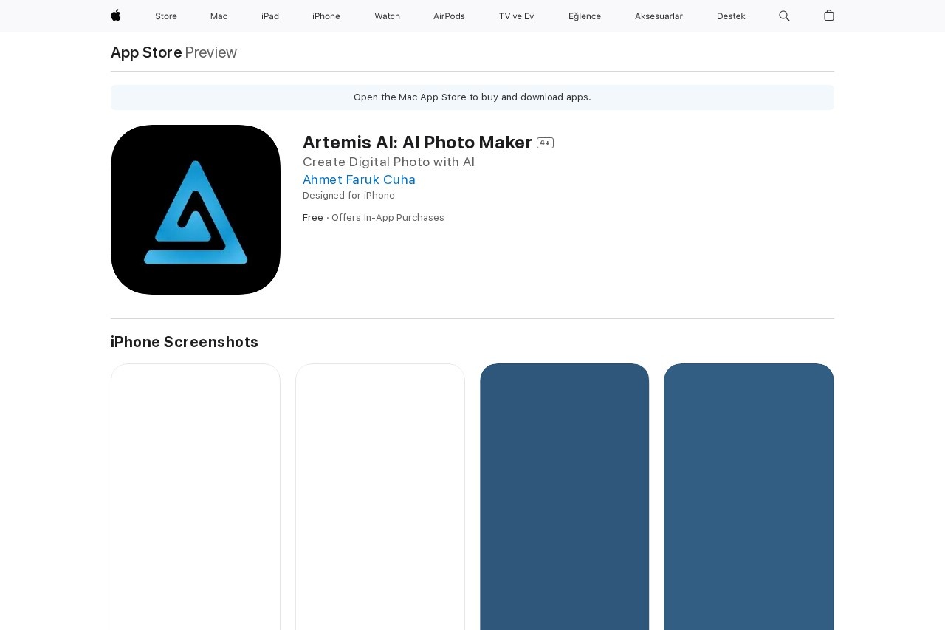Open the Destek support link
Viewport: 945px width, 630px height.
coord(731,16)
